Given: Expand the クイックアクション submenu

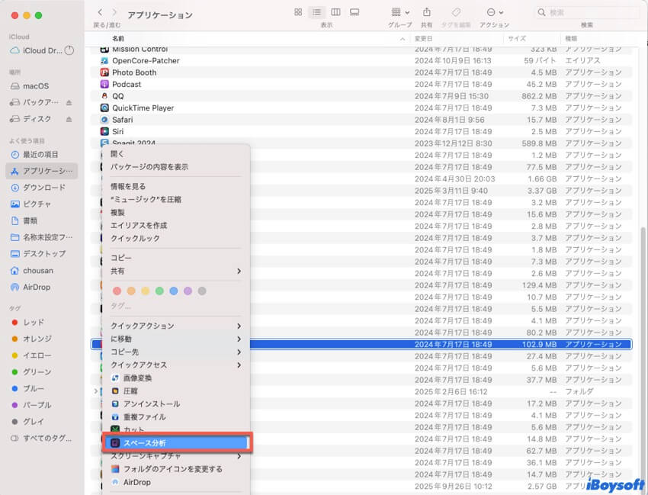Looking at the screenshot, I should point(175,326).
